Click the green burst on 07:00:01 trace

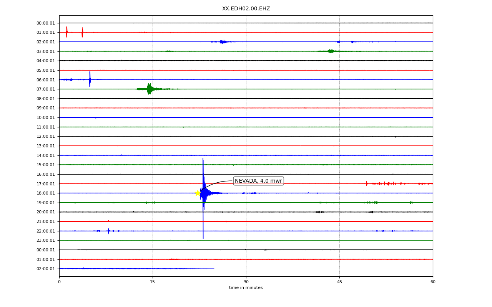[x=150, y=89]
